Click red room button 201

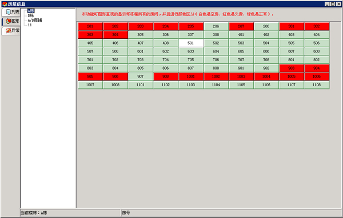point(90,26)
